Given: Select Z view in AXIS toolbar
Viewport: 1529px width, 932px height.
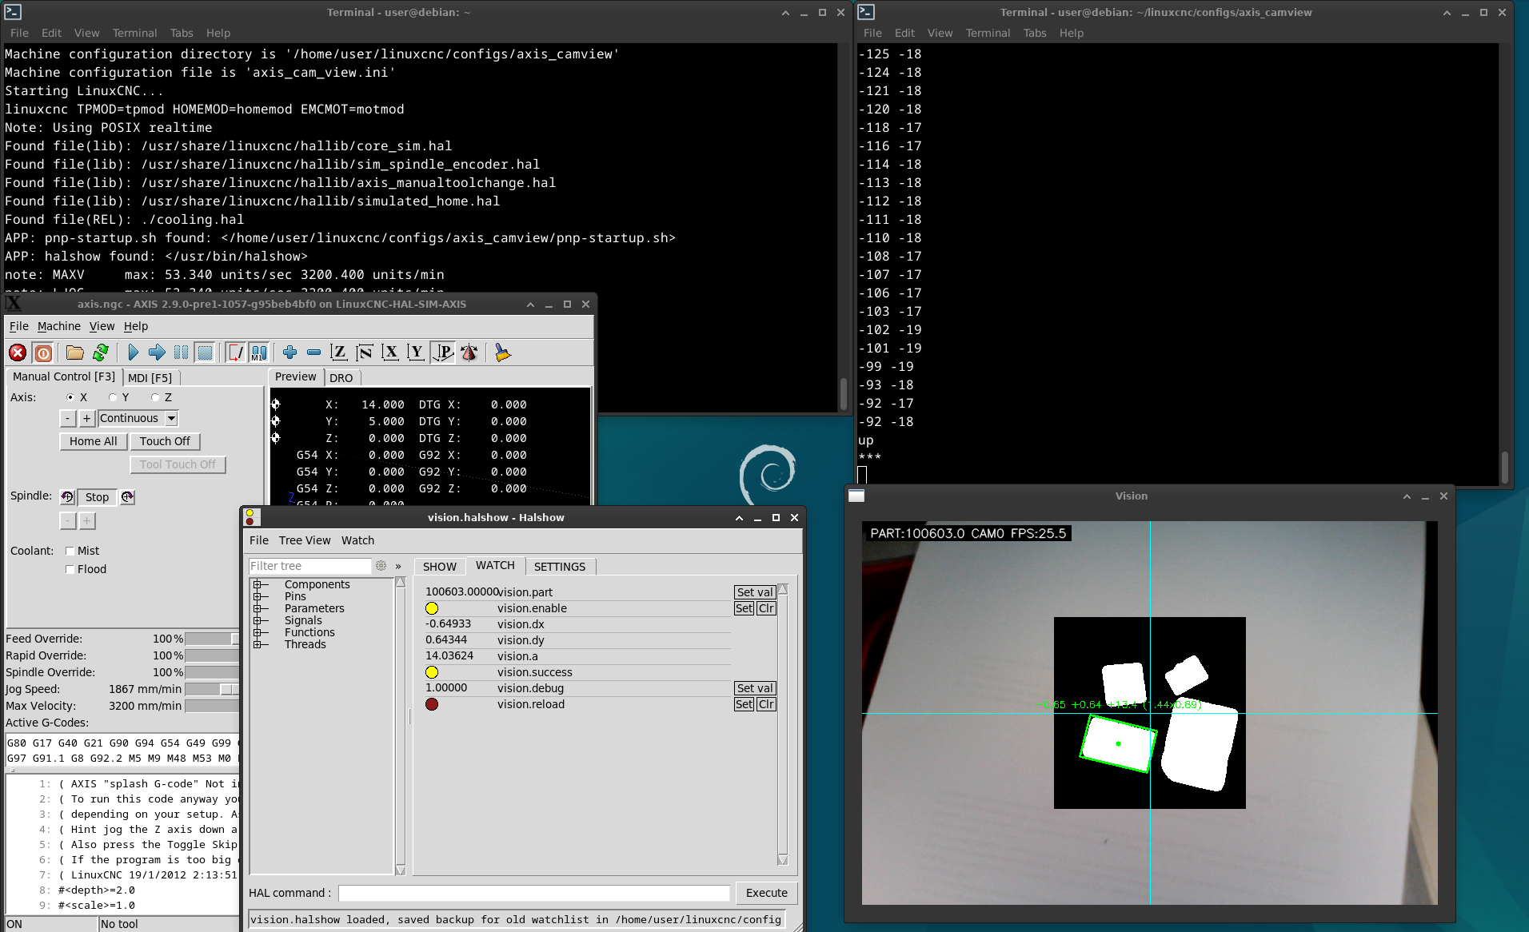Looking at the screenshot, I should point(339,352).
